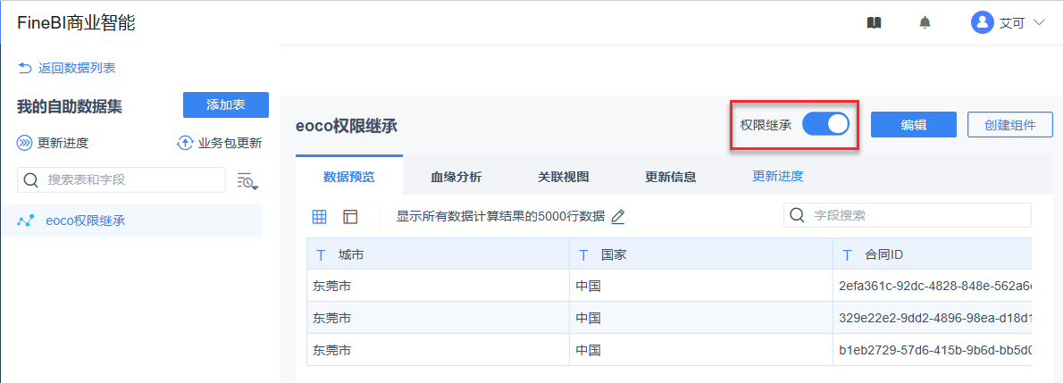The height and width of the screenshot is (383, 1063).
Task: Open the 关联视图 tab
Action: 563,177
